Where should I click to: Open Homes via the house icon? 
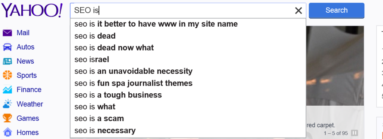tap(7, 132)
